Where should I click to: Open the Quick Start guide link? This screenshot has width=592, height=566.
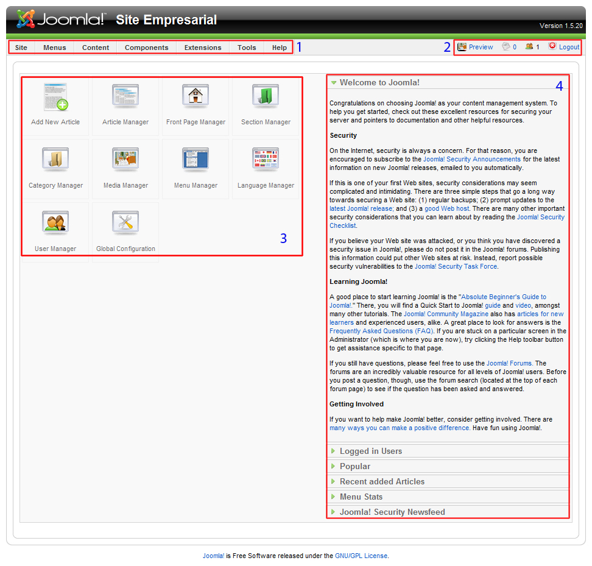(x=493, y=305)
